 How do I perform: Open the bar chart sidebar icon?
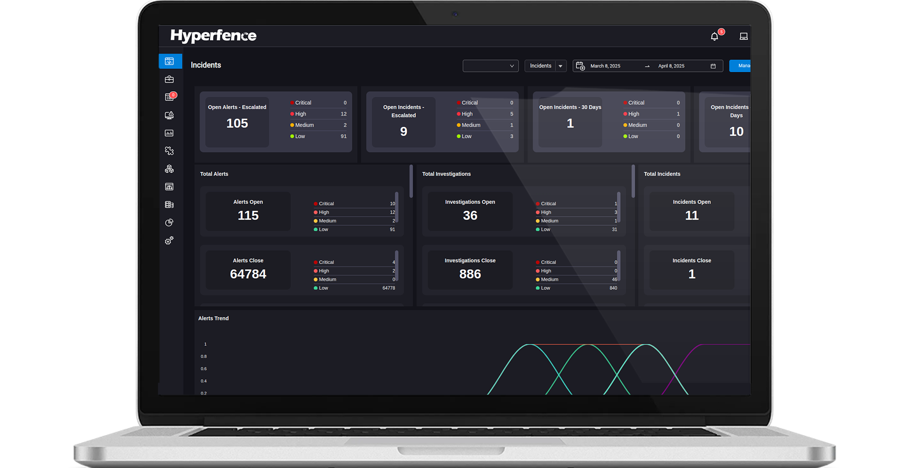(170, 133)
